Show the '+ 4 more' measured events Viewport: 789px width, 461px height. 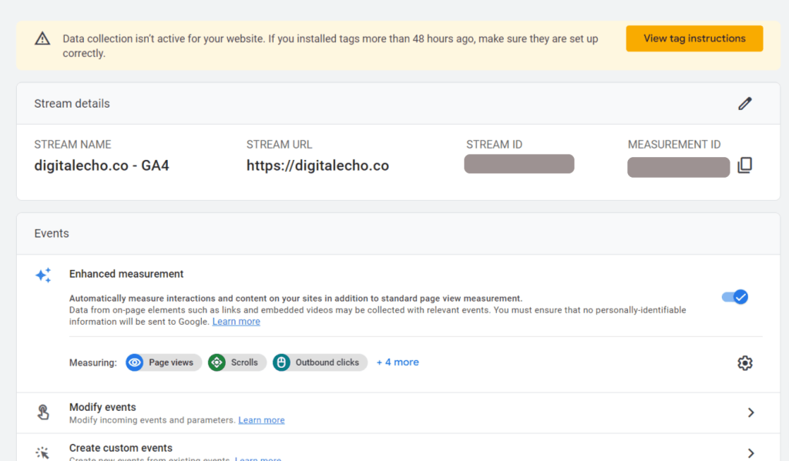[x=398, y=362]
